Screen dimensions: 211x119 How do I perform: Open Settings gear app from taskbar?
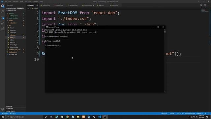(x=94, y=117)
